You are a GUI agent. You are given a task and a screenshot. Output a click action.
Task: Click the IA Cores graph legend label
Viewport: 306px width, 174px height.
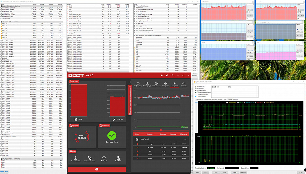pos(185,96)
